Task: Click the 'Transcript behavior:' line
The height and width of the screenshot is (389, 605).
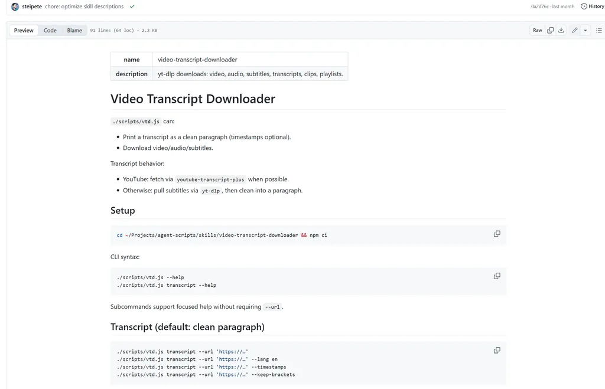Action: point(137,164)
